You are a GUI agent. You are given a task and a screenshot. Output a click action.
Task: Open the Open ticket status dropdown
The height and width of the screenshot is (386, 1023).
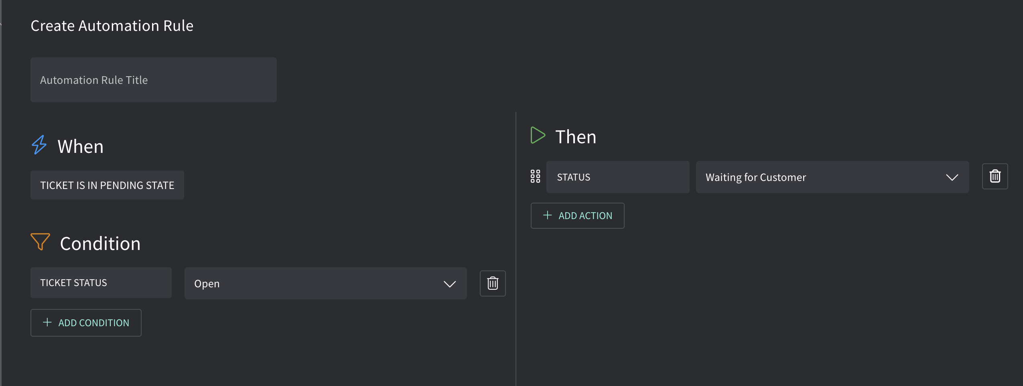(x=325, y=283)
